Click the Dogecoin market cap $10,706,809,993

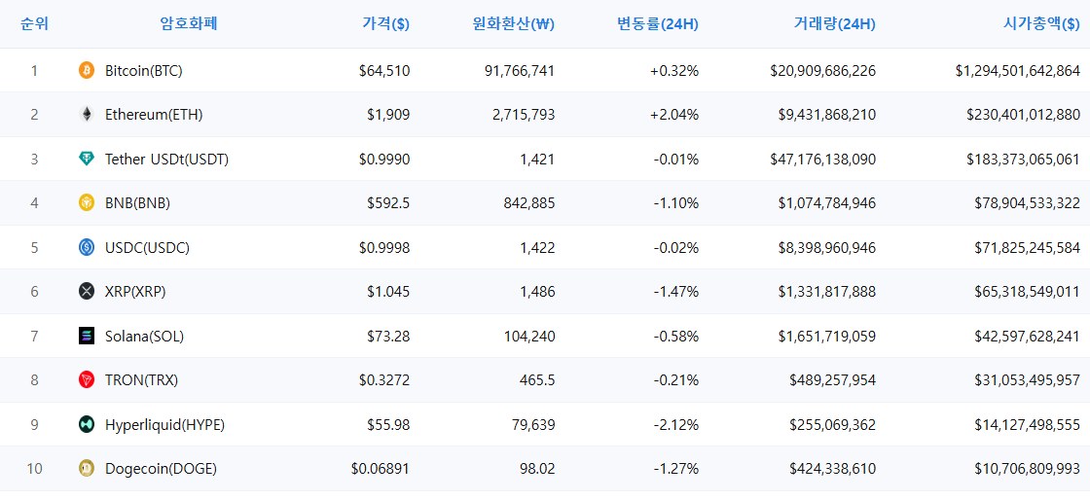point(1028,469)
